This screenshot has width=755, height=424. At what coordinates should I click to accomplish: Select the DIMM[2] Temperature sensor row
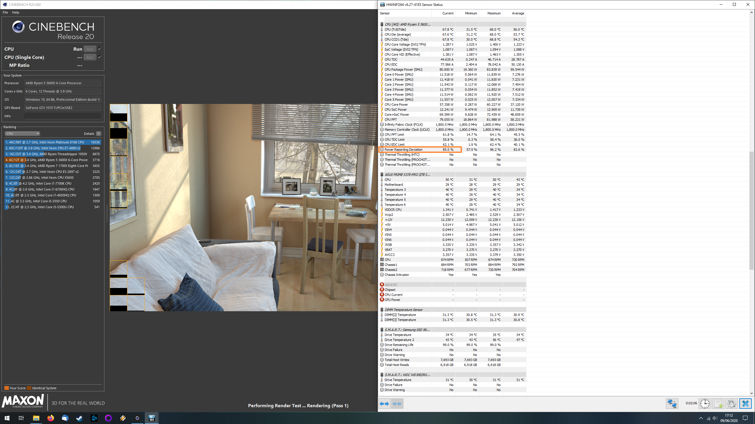[x=452, y=315]
